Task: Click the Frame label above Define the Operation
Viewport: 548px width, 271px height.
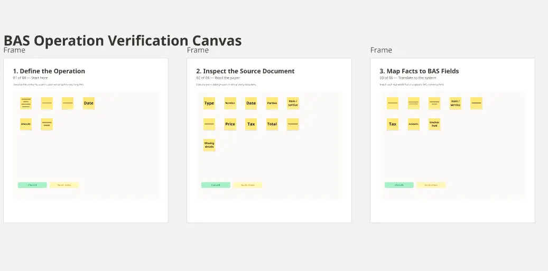Action: (14, 50)
